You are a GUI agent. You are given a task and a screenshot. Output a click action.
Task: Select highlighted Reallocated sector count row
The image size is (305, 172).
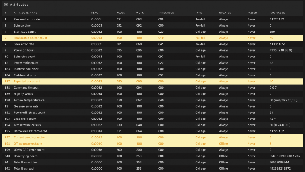click(x=152, y=38)
